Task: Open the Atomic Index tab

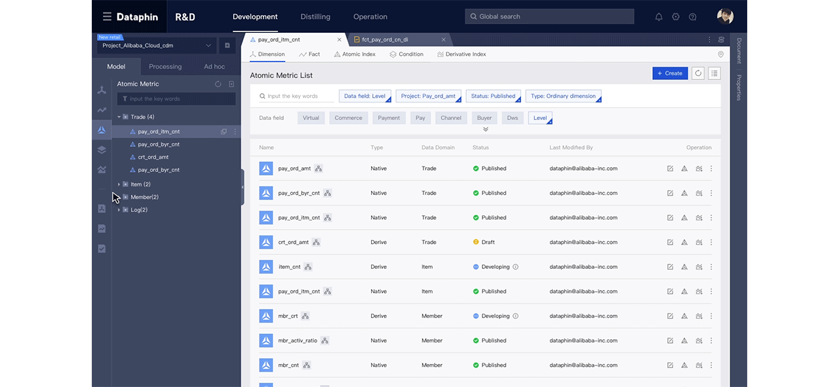Action: coord(355,54)
